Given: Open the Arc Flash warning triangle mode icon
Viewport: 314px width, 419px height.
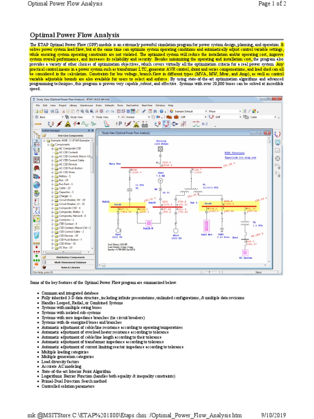Looking at the screenshot, I should [68, 124].
